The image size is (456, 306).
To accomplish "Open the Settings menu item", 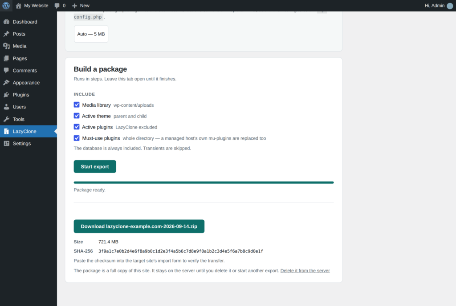I will click(x=28, y=143).
